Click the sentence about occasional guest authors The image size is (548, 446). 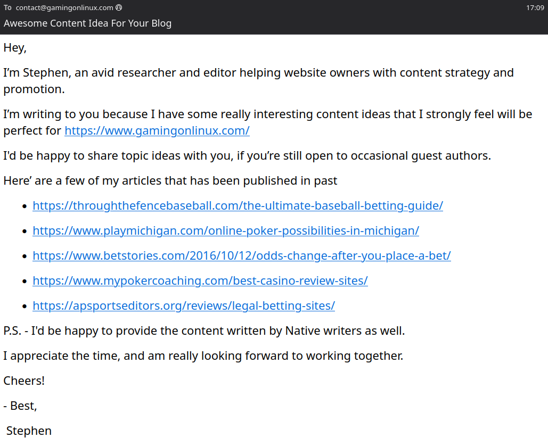(247, 155)
